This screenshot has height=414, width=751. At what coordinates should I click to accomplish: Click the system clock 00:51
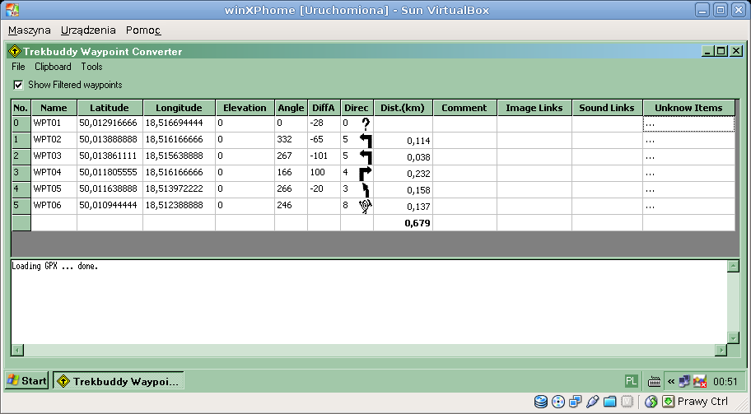[x=725, y=381]
